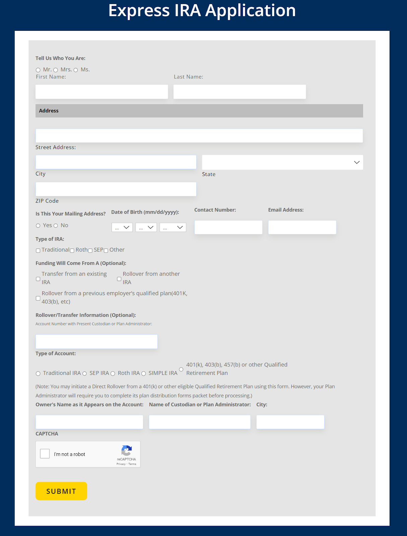Check the SEP IRA type checkbox
Screen dimensions: 407x536
click(x=90, y=251)
